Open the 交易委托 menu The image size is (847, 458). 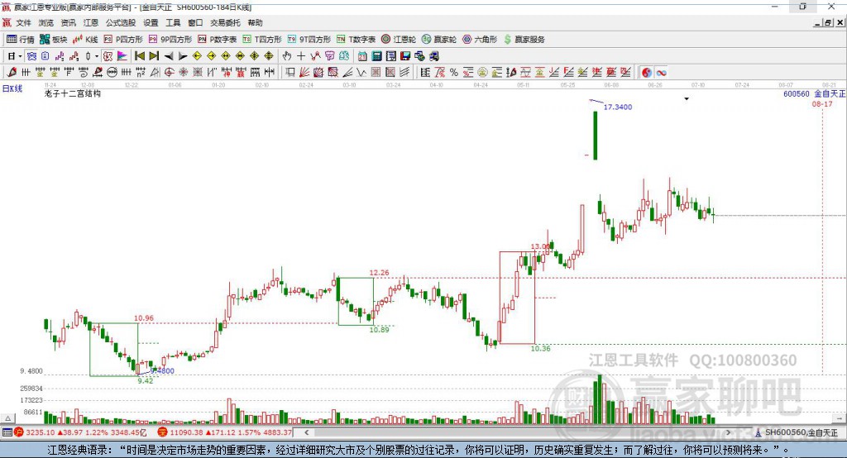225,22
